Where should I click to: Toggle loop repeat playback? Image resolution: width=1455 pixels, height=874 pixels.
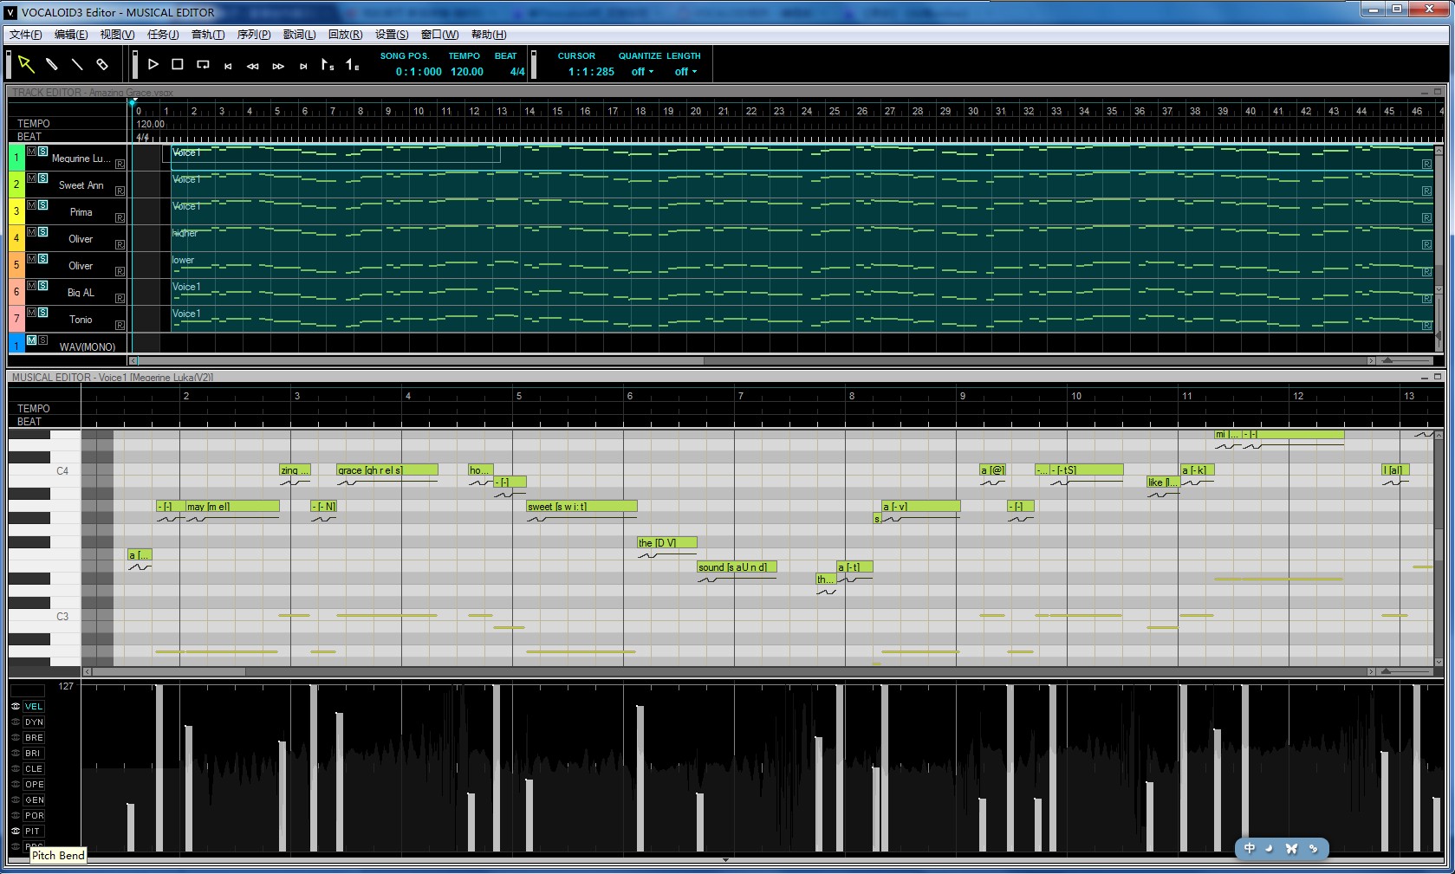pos(203,64)
